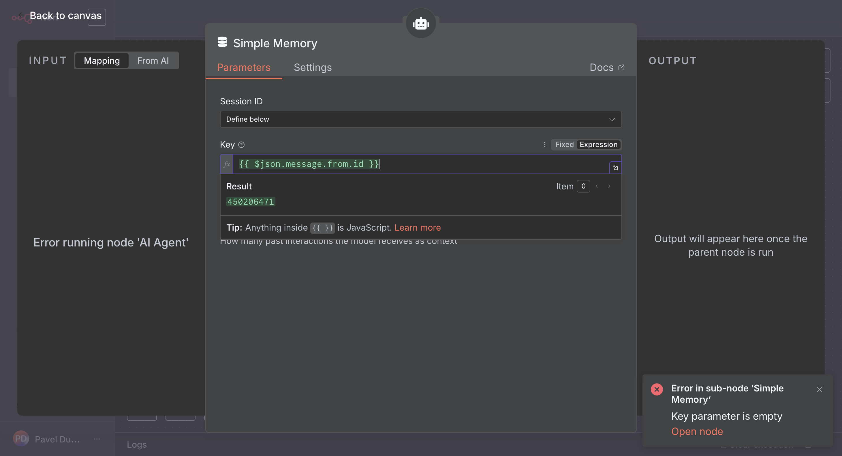The width and height of the screenshot is (842, 456).
Task: Click the Simple Memory database icon
Action: pos(222,42)
